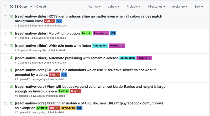This screenshot has height=116, width=210.
Task: Click the Android label on issue #7
Action: pos(42,108)
